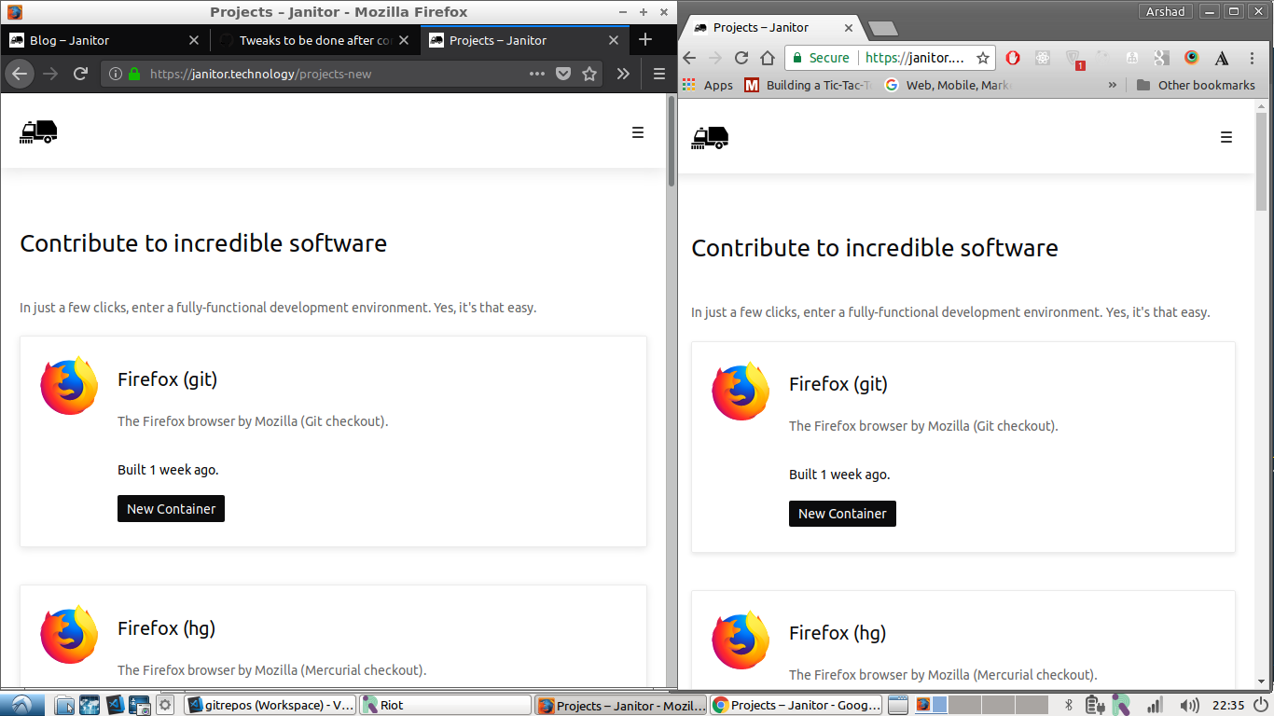Click the red Opera-style extension icon in Chrome

coord(1013,58)
